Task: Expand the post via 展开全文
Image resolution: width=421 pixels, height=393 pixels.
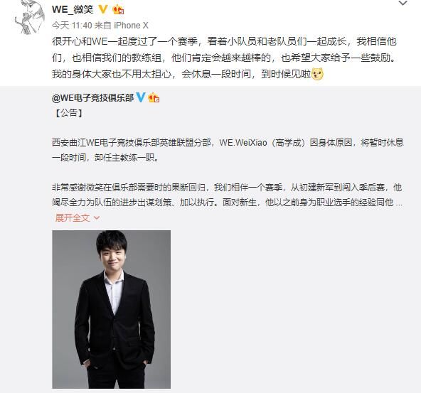Action: (73, 218)
